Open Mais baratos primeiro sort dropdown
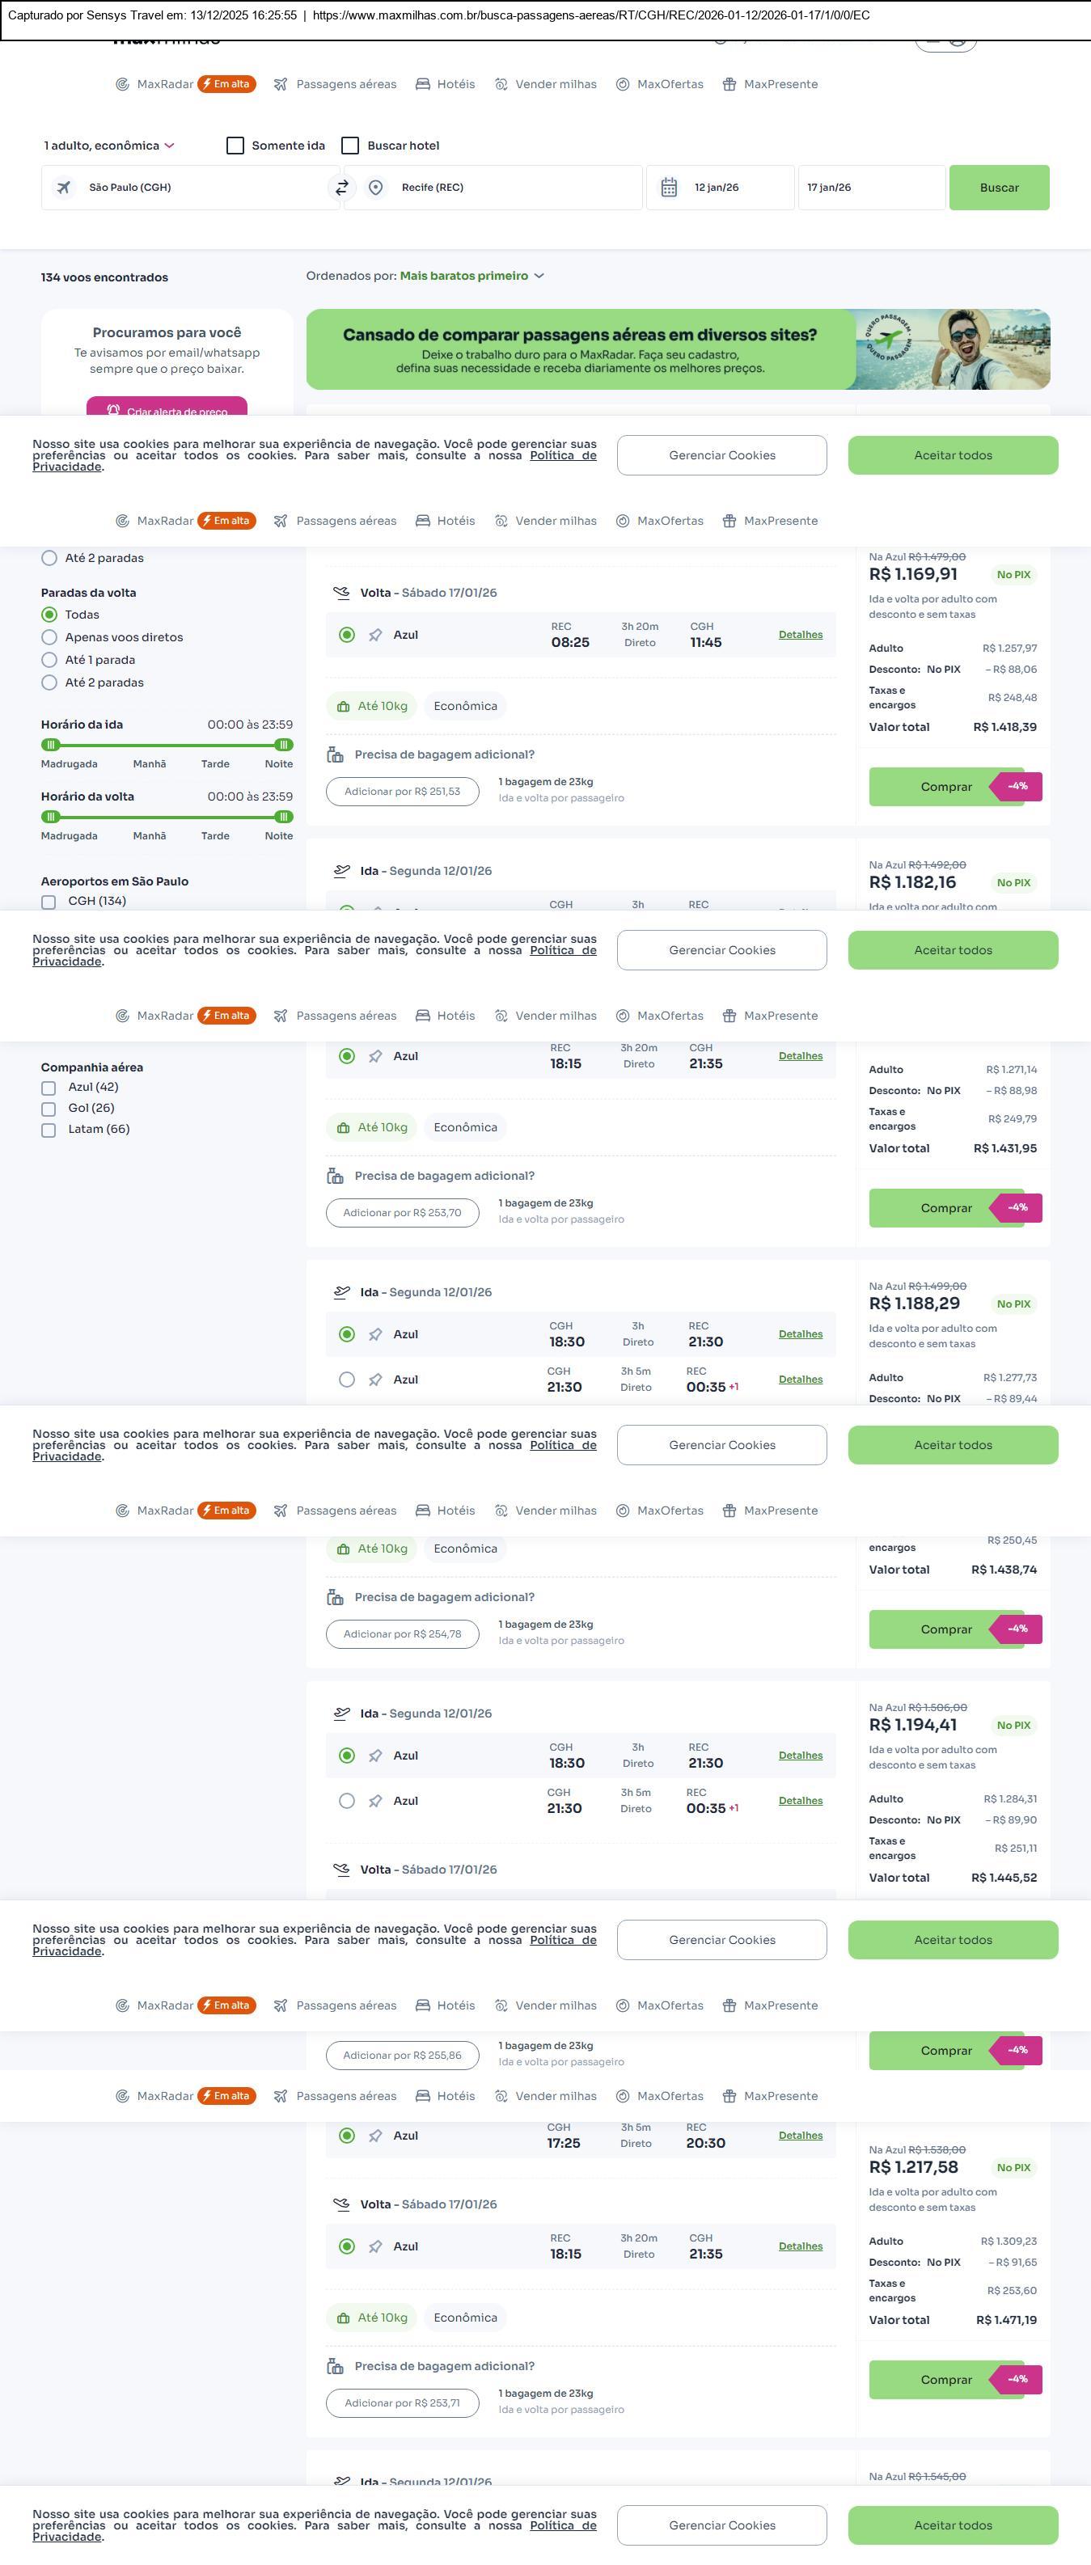 [x=471, y=276]
